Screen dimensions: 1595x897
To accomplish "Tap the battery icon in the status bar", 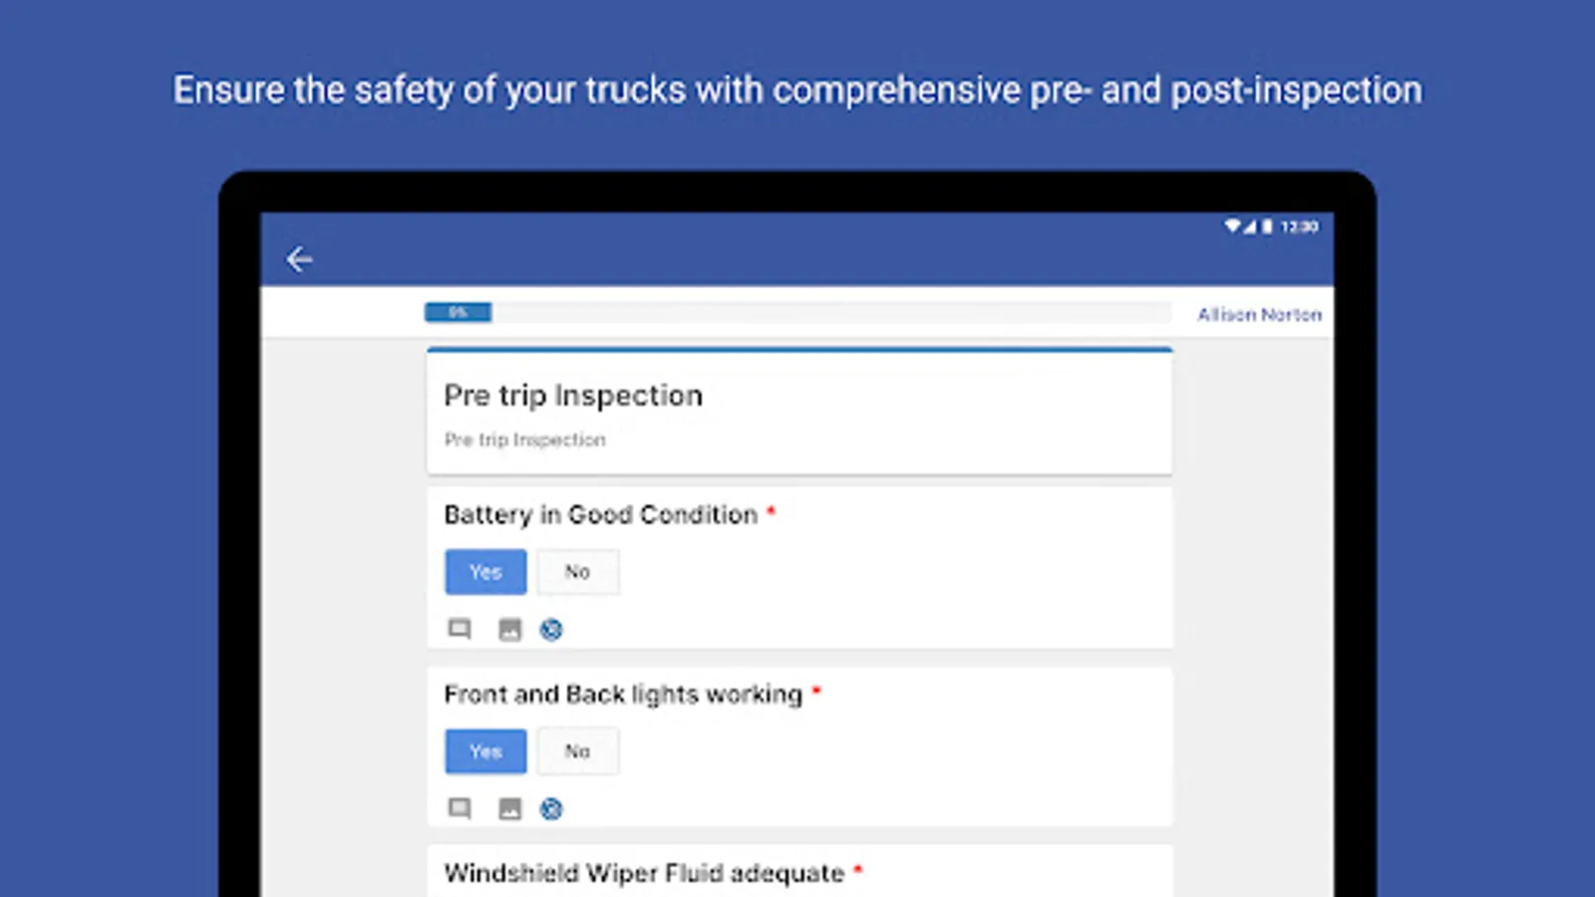I will (1267, 226).
